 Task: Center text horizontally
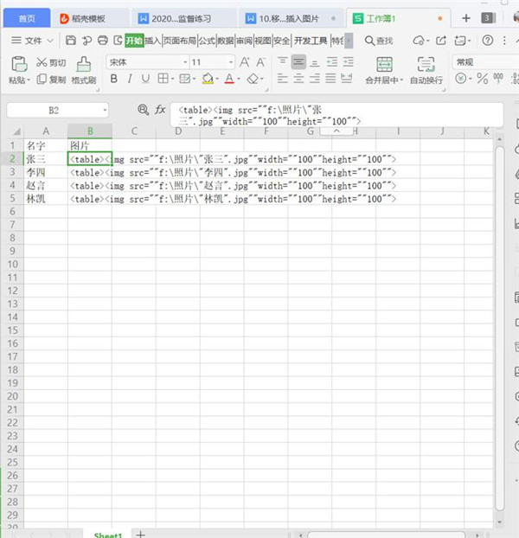pos(298,79)
